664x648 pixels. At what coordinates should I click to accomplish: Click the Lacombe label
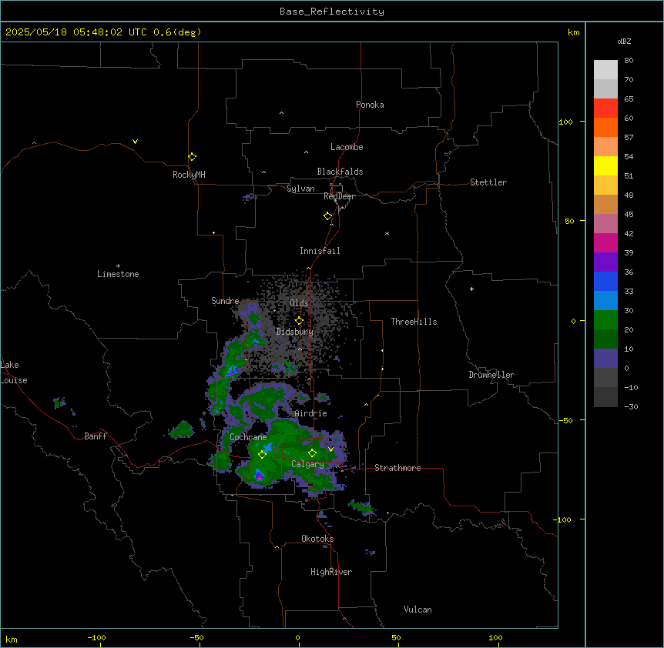(347, 147)
